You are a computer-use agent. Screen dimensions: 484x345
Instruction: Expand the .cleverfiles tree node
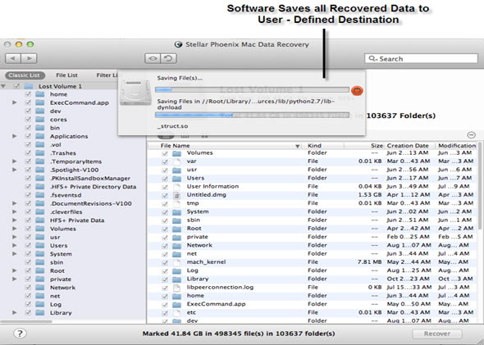pos(15,211)
